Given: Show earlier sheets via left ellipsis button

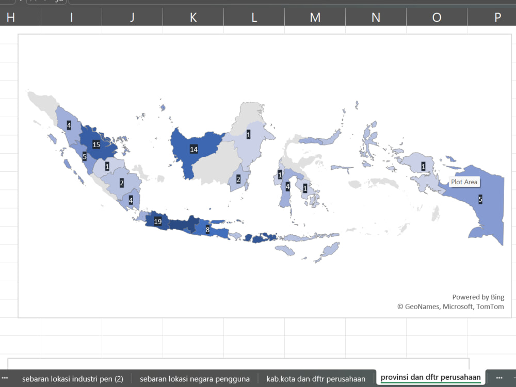Looking at the screenshot, I should point(5,378).
